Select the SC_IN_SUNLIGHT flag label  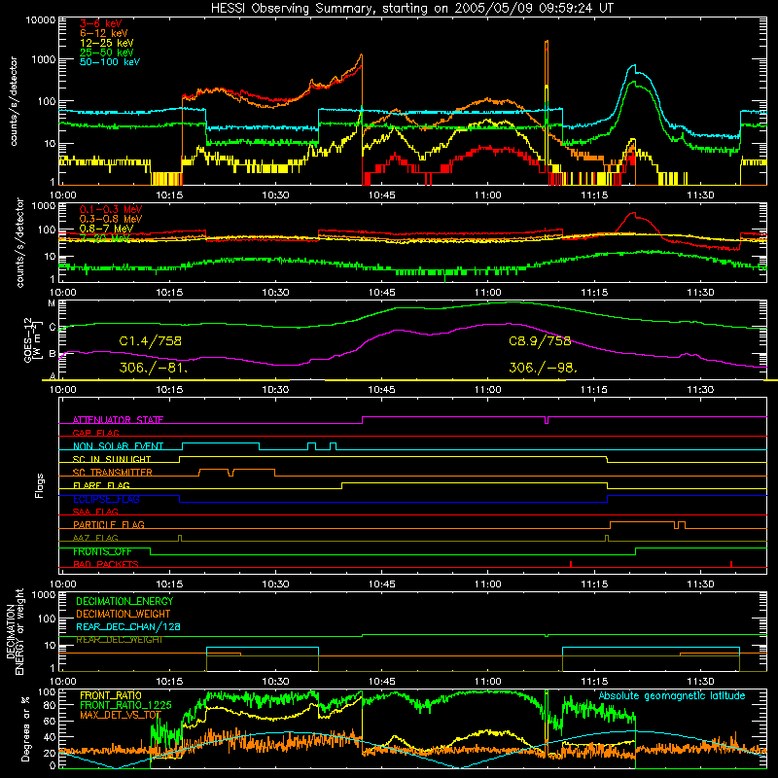pyautogui.click(x=112, y=459)
